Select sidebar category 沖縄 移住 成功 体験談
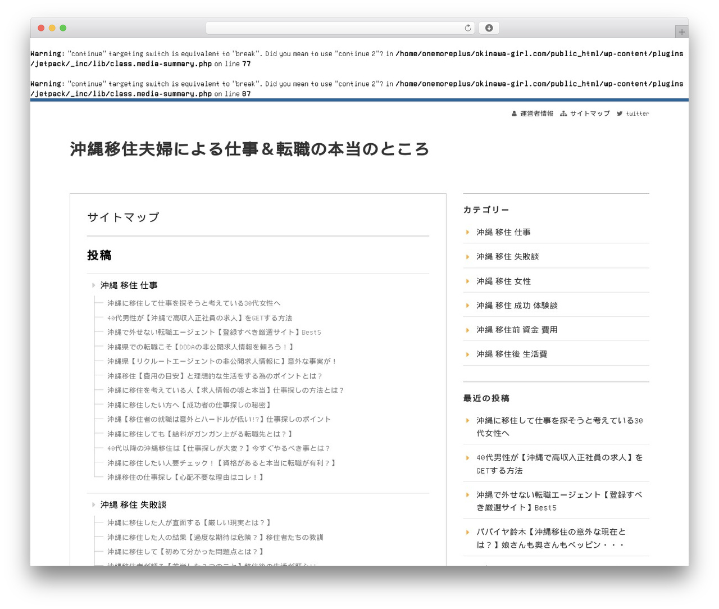 coord(517,306)
